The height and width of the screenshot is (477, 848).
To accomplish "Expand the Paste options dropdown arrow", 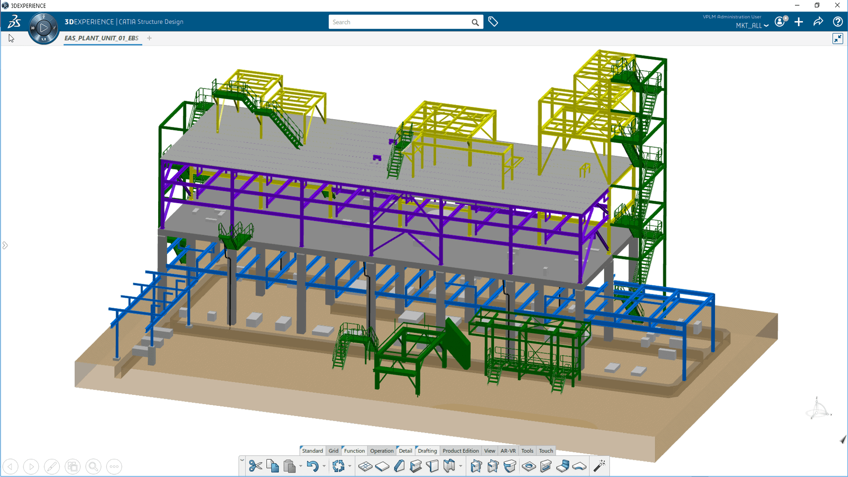I will click(x=301, y=466).
